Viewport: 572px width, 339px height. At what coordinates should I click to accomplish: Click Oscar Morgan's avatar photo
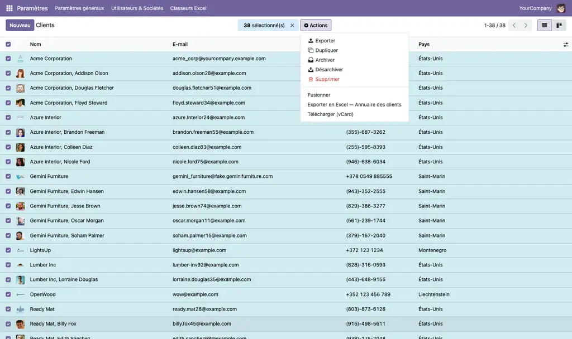tap(21, 221)
